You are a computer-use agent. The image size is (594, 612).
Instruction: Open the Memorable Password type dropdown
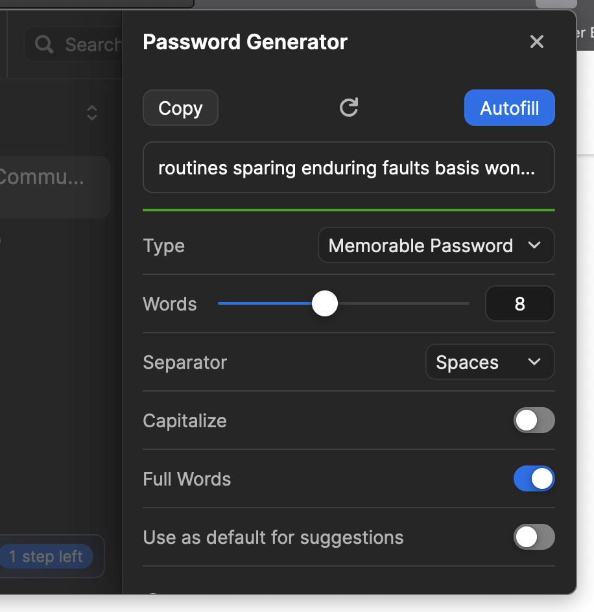pyautogui.click(x=435, y=246)
